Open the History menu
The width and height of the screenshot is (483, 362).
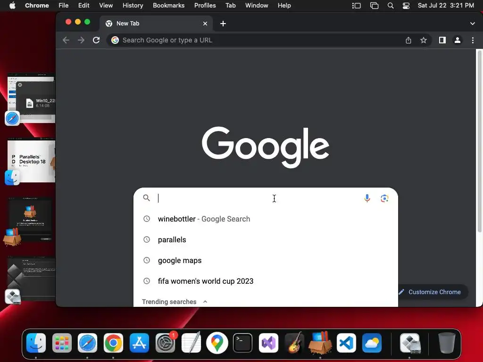(133, 6)
